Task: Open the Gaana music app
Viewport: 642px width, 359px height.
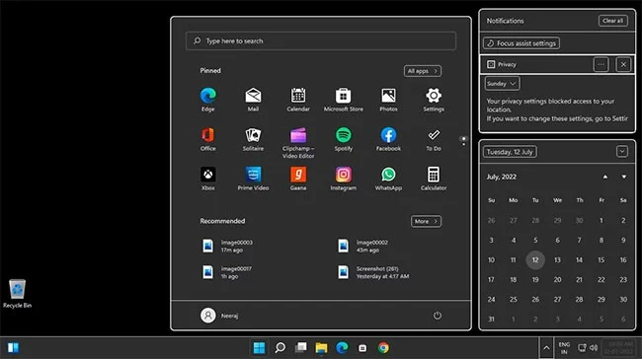Action: 298,179
